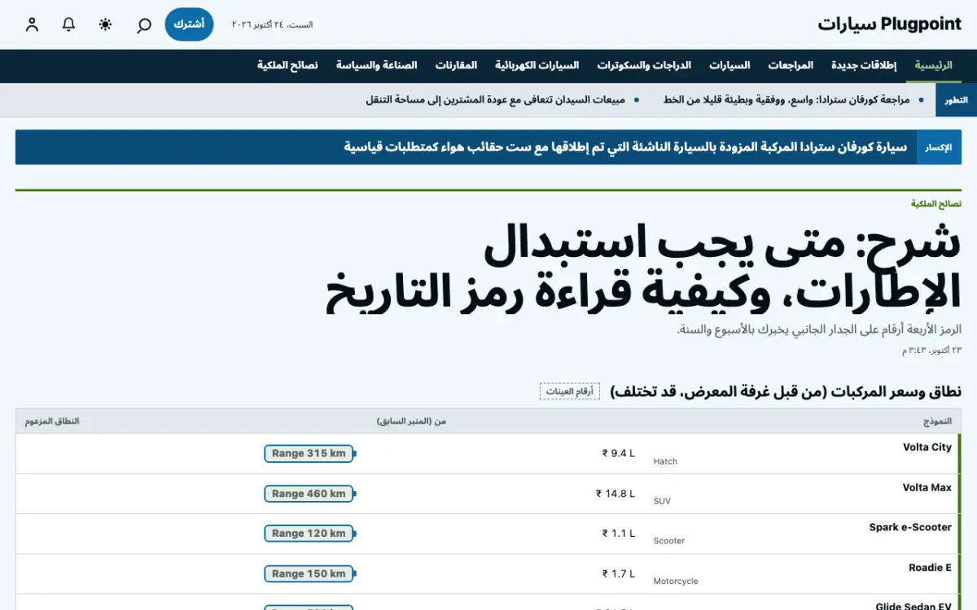Click the النموذج column header
Image resolution: width=977 pixels, height=610 pixels.
coord(937,421)
